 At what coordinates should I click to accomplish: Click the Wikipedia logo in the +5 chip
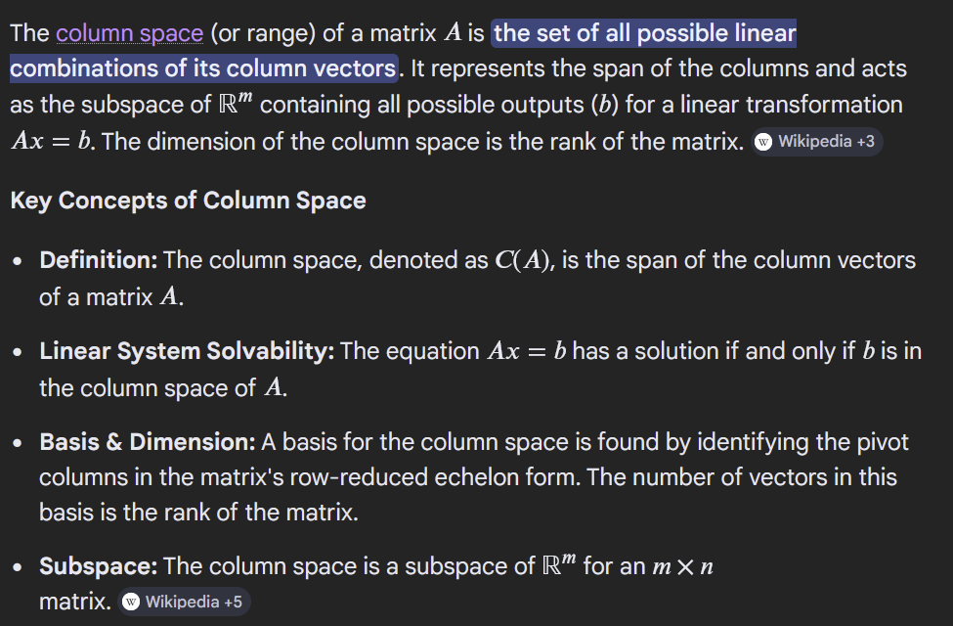point(132,602)
